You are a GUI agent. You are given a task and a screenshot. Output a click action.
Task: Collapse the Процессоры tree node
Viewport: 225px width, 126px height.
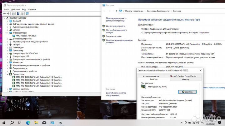tap(7, 74)
